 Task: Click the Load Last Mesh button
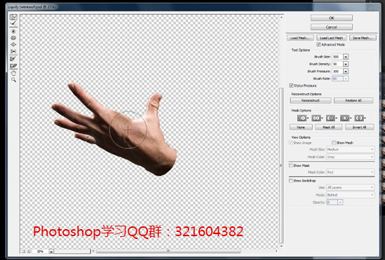tap(332, 38)
